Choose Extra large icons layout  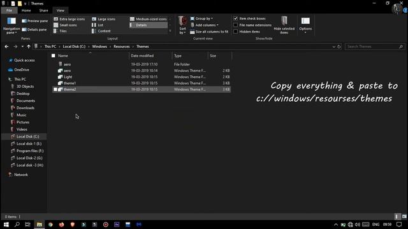[x=69, y=19]
